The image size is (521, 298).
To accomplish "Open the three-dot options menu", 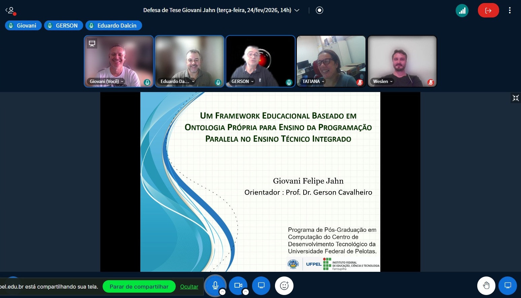I will tap(510, 10).
